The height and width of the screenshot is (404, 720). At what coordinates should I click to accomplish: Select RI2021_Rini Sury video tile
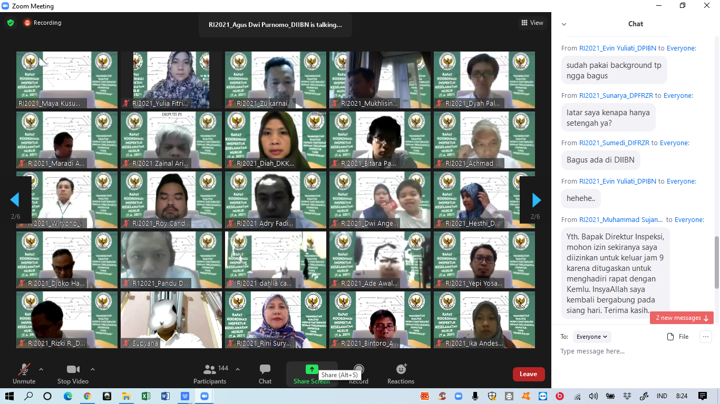pyautogui.click(x=276, y=320)
